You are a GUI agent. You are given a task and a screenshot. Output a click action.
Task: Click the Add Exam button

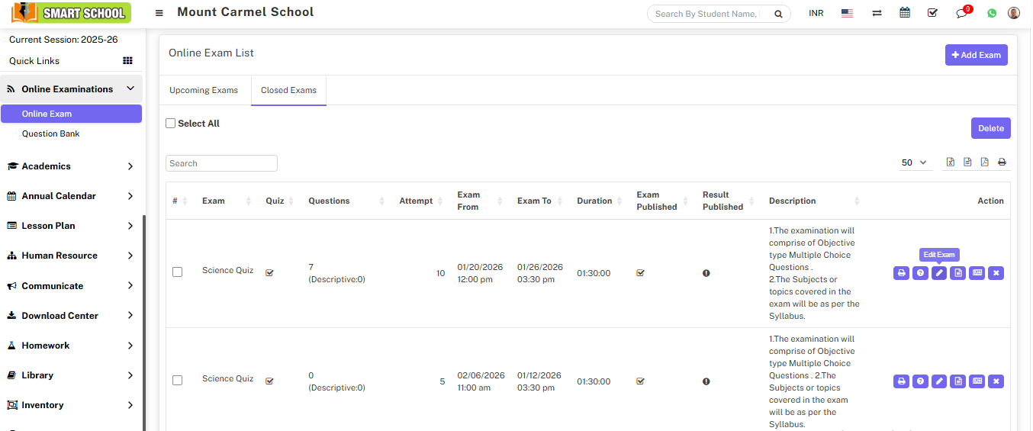coord(976,55)
